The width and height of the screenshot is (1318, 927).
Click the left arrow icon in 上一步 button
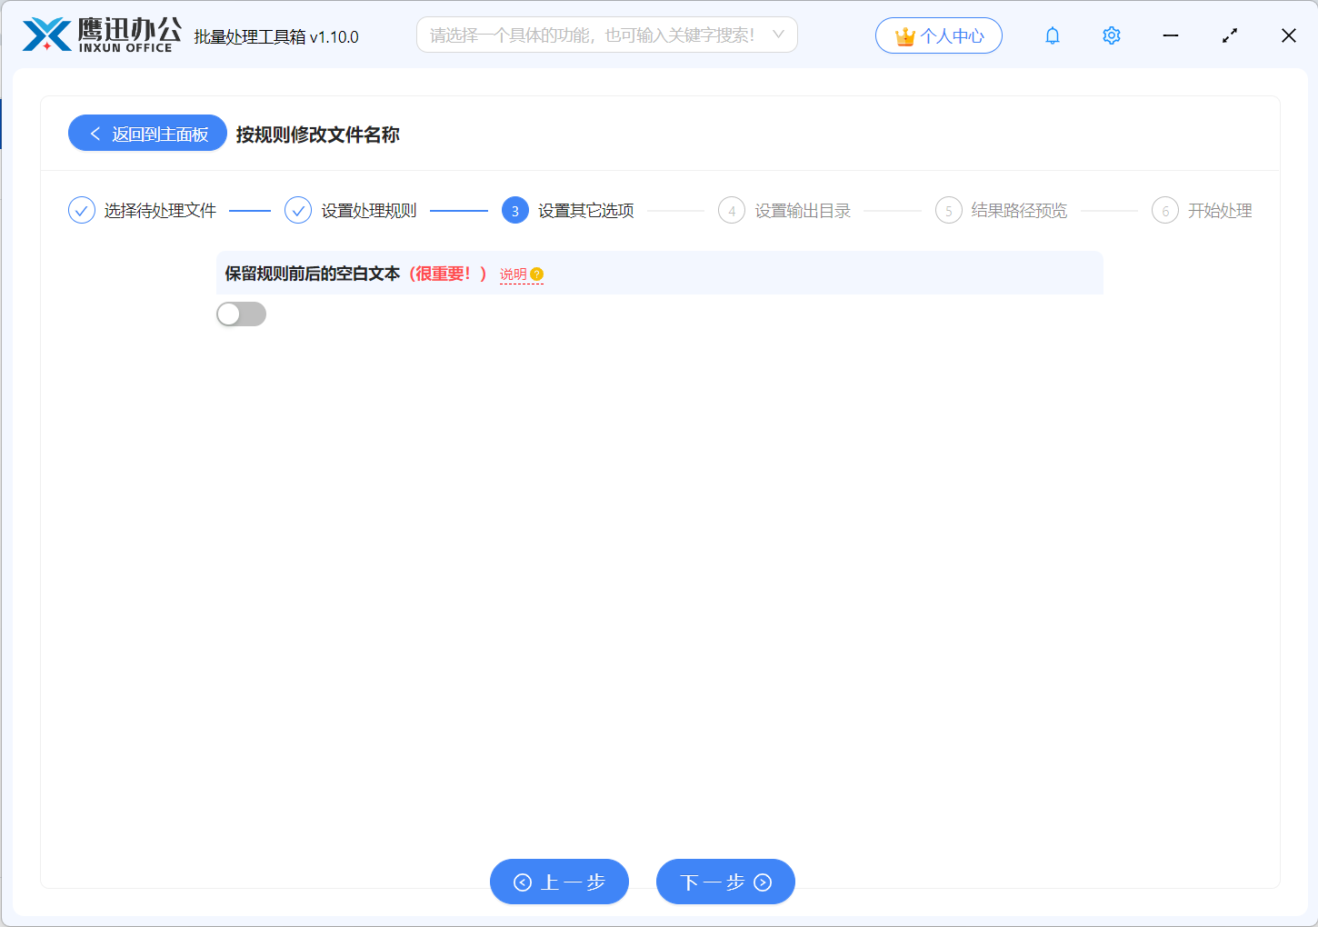[522, 882]
